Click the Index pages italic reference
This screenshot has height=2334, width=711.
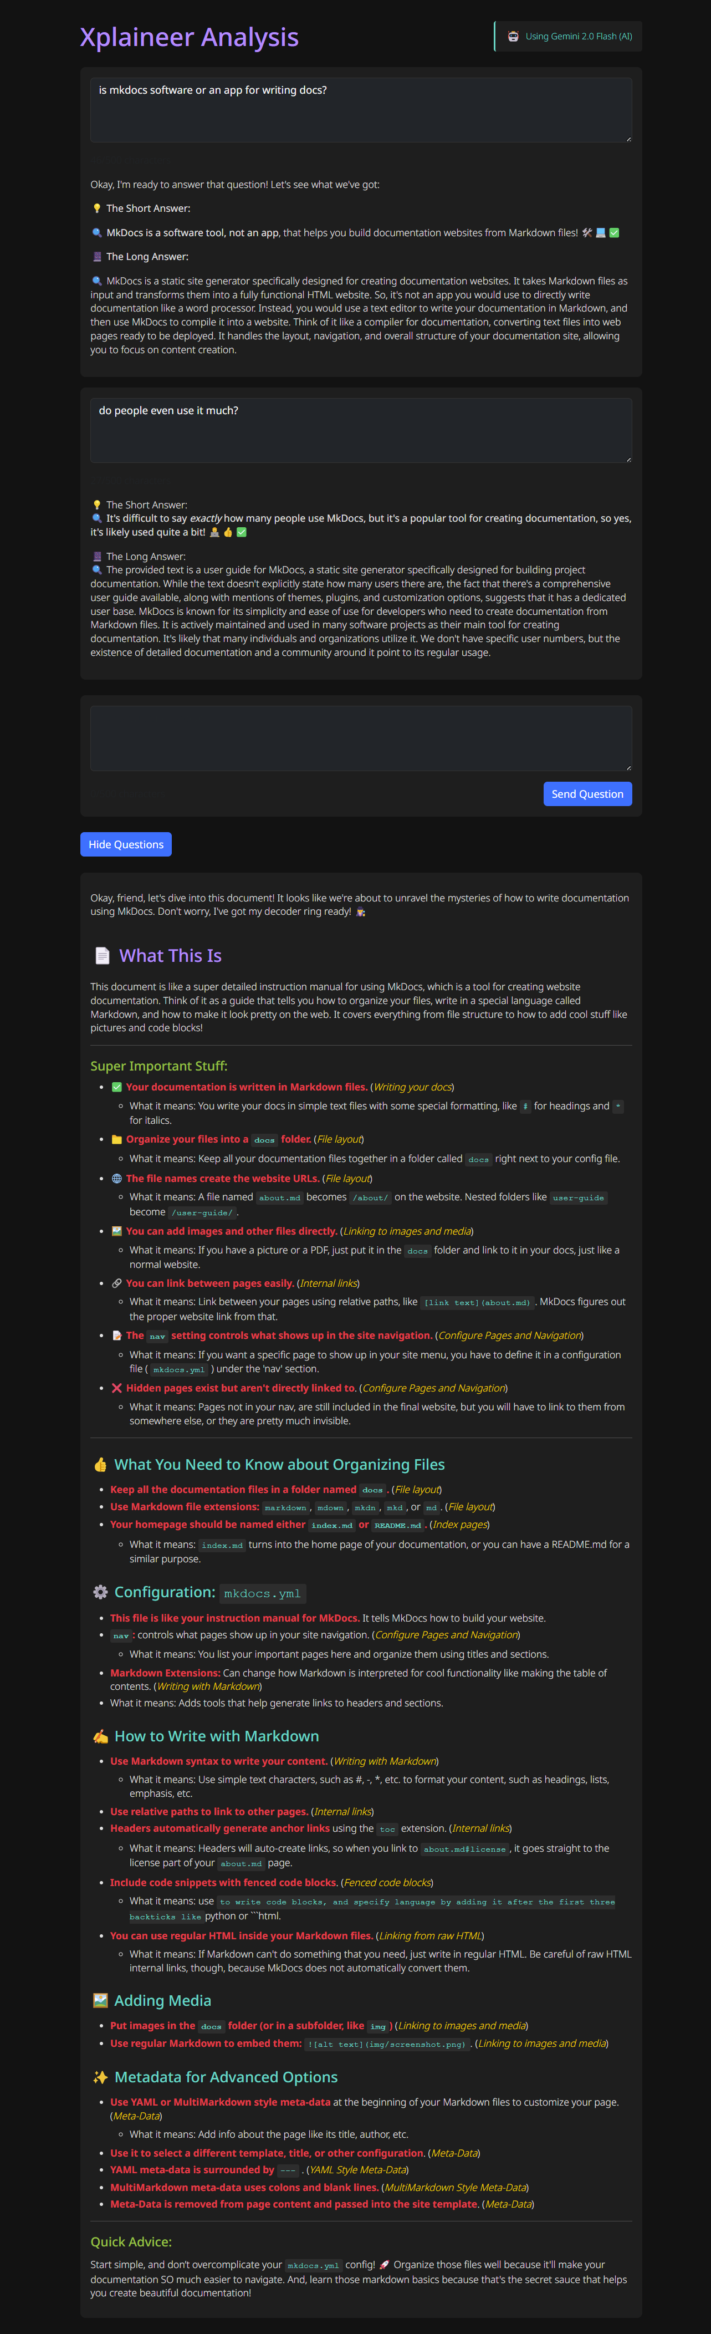pyautogui.click(x=459, y=1524)
